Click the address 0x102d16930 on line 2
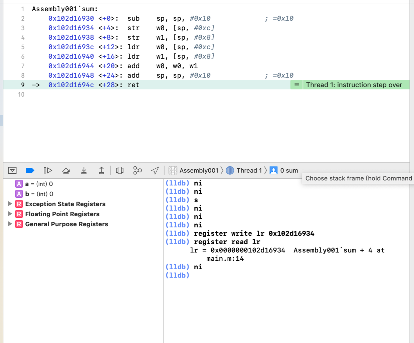Screen dimensions: 414x343 tap(71, 18)
